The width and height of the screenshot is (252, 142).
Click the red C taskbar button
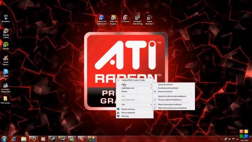(82, 139)
